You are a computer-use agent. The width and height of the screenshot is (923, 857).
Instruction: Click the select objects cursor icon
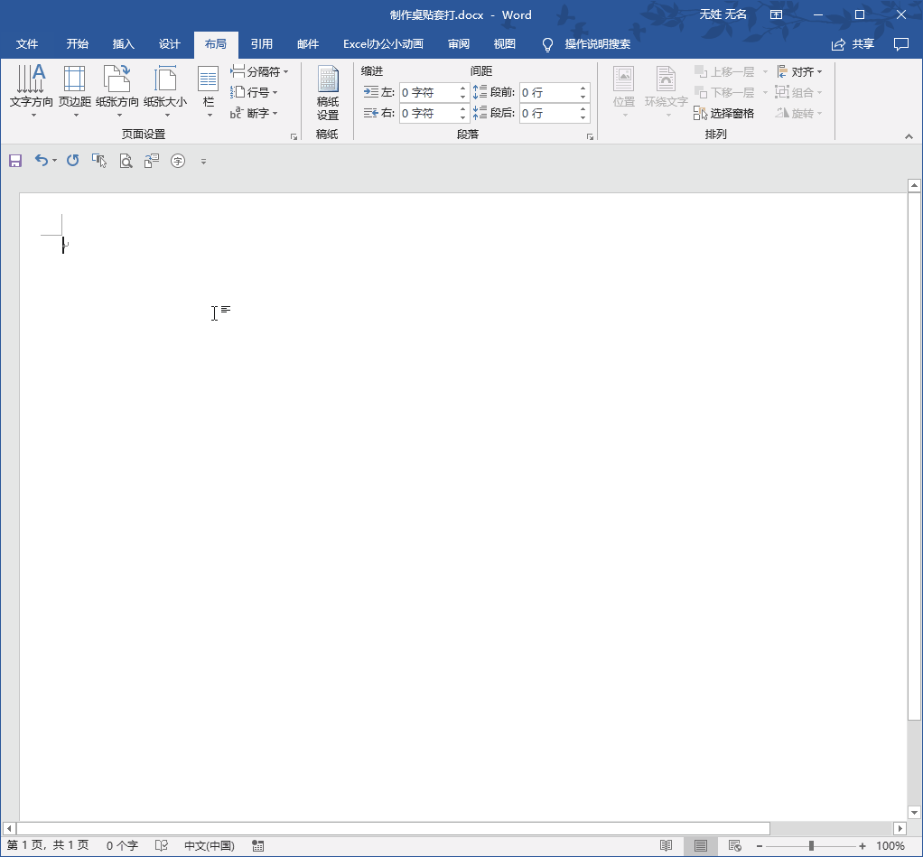coord(99,161)
